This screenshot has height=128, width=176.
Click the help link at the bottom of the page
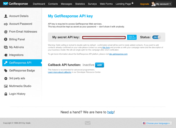(x=111, y=112)
